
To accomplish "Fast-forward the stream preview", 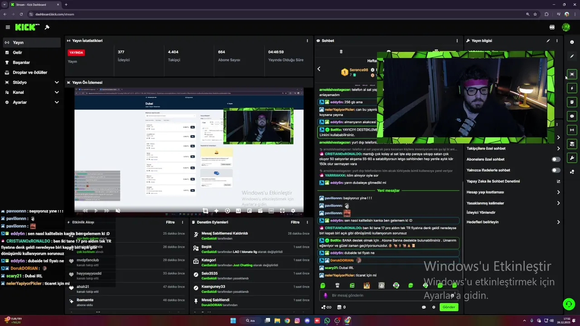I will coord(106,211).
